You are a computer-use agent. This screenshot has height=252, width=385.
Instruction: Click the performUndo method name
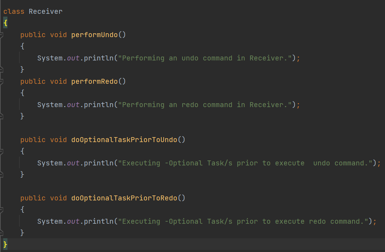[x=94, y=35]
